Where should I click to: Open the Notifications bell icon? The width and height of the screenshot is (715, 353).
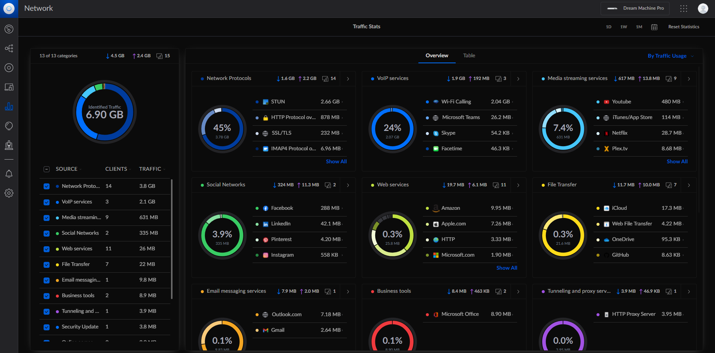(x=9, y=174)
